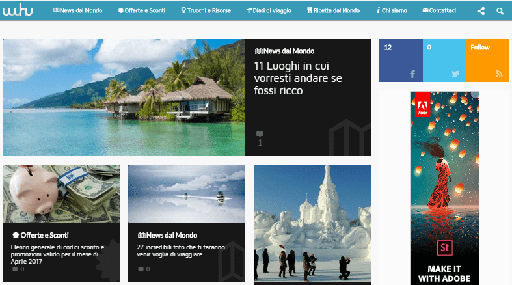Open the search magnifier icon
This screenshot has height=285, width=512.
click(x=500, y=11)
